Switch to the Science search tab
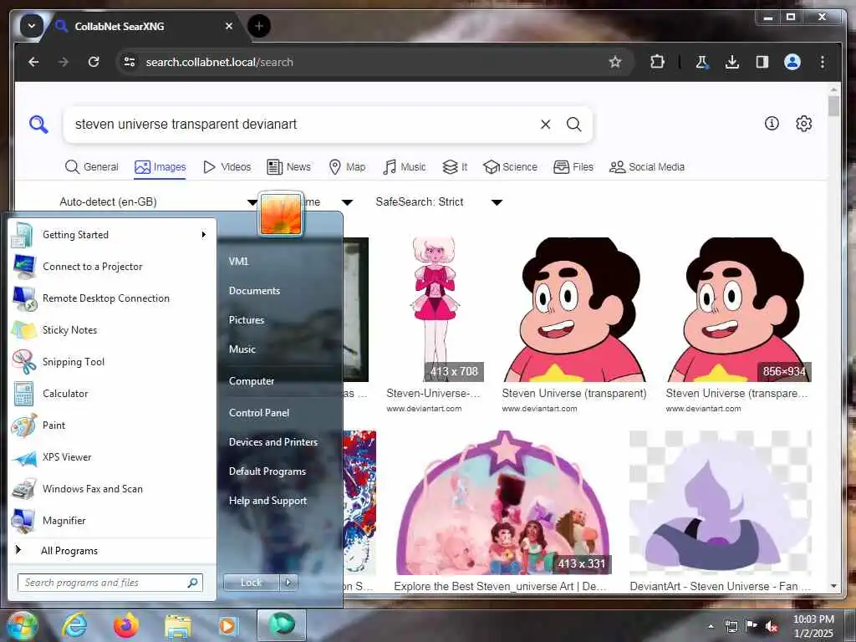 [511, 167]
